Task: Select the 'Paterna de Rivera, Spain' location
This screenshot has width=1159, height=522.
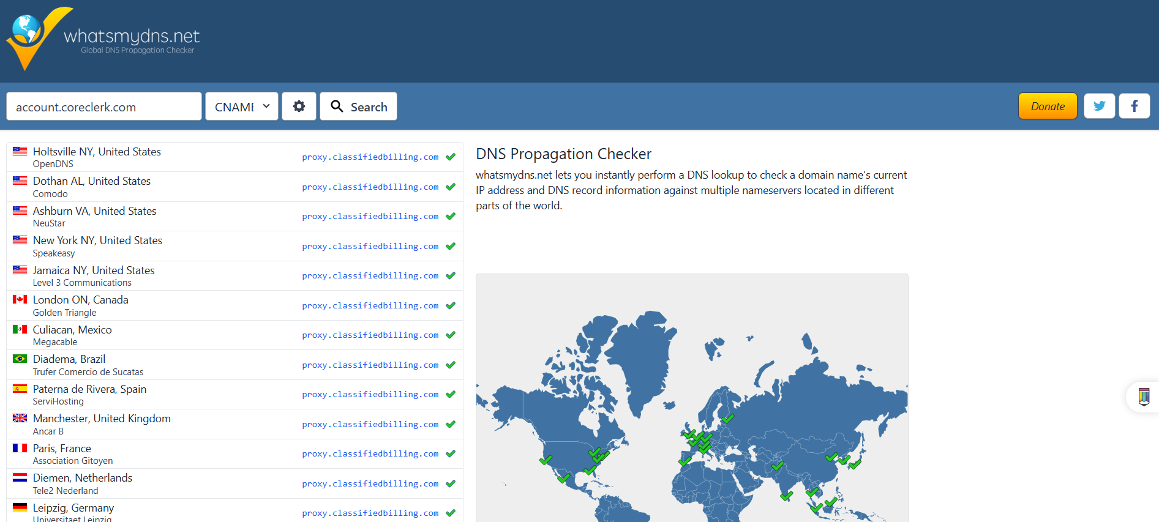Action: tap(89, 389)
